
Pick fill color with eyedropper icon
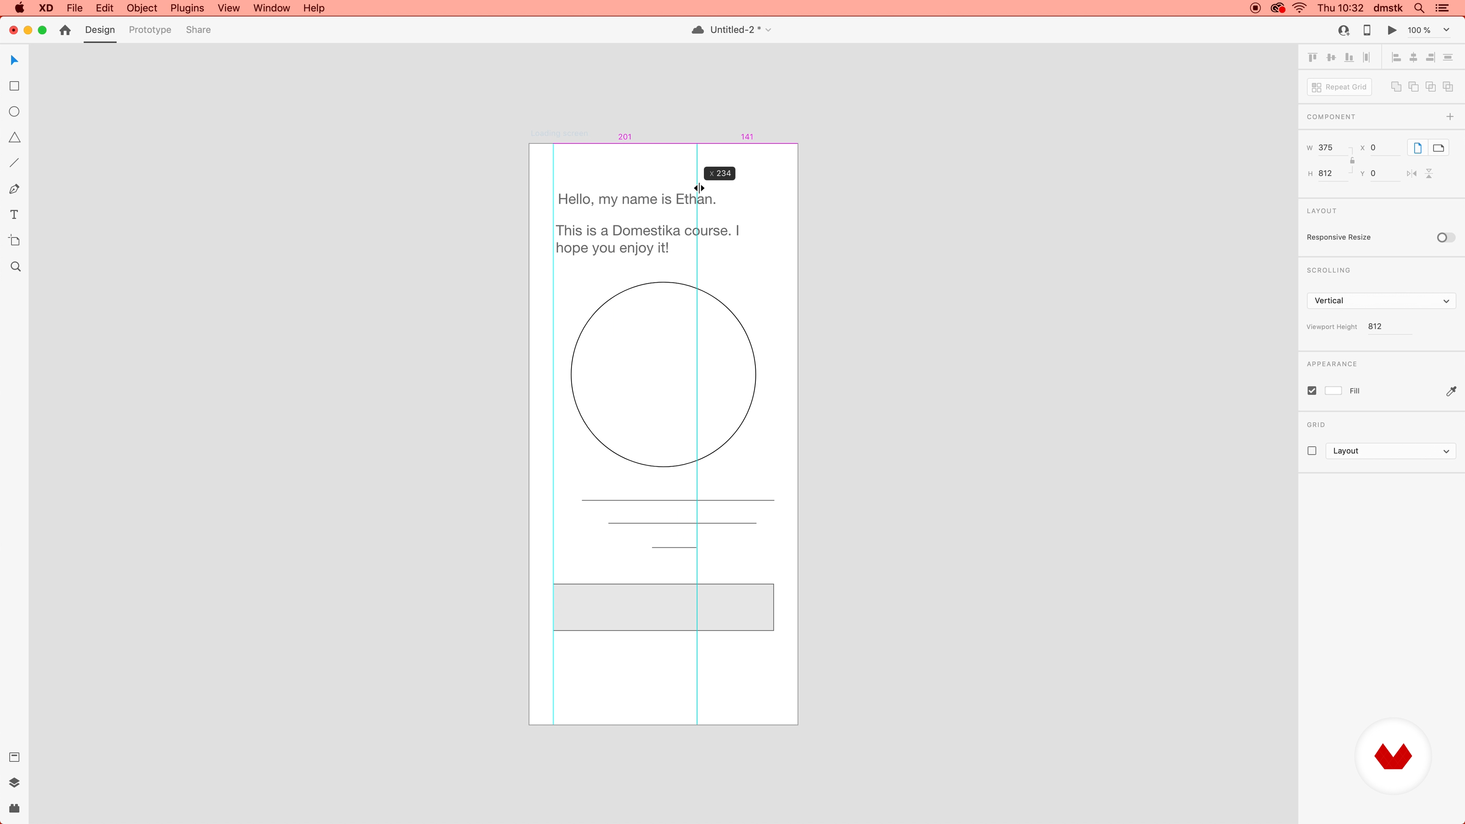tap(1451, 391)
